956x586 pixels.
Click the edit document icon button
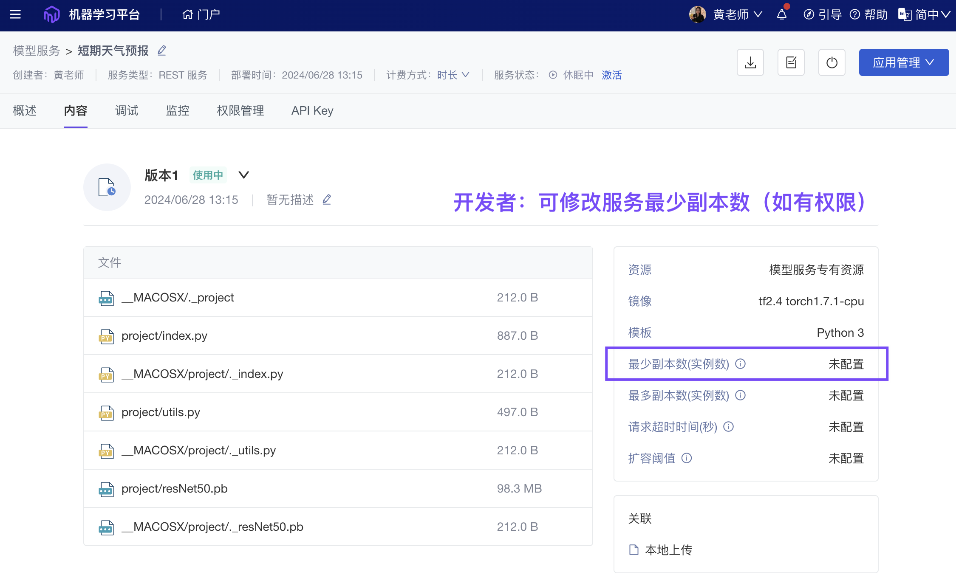tap(791, 62)
